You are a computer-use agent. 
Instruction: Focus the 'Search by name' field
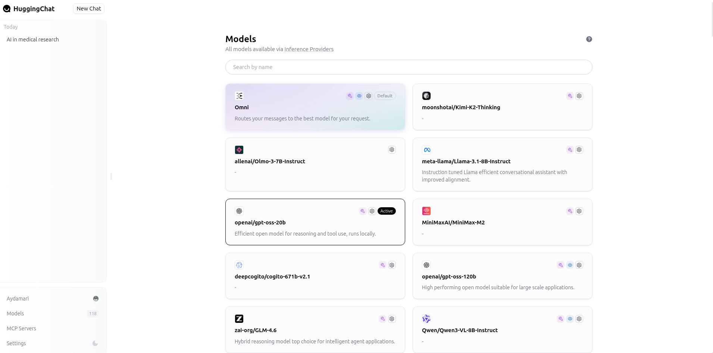(409, 67)
